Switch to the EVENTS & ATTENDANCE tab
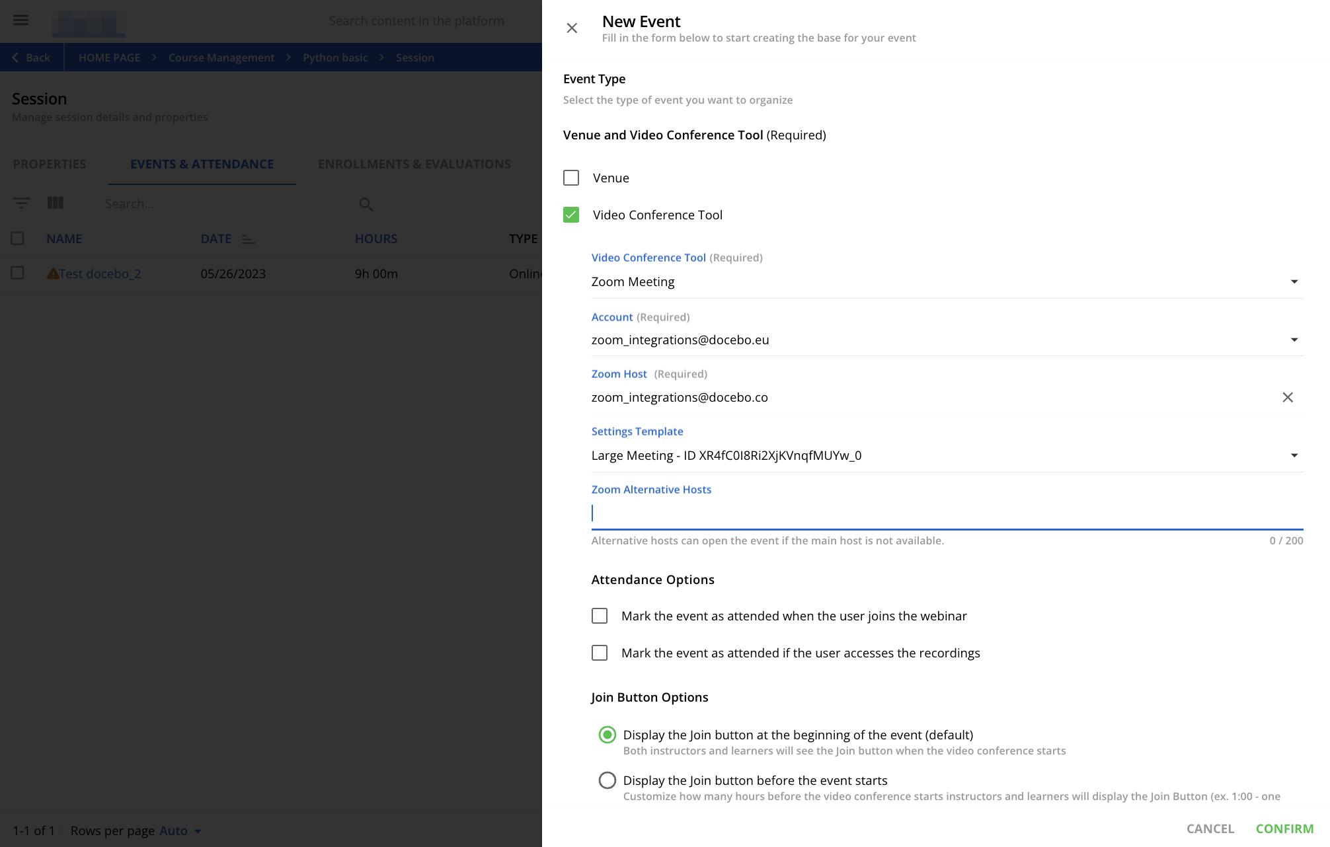The height and width of the screenshot is (847, 1330). (x=202, y=164)
